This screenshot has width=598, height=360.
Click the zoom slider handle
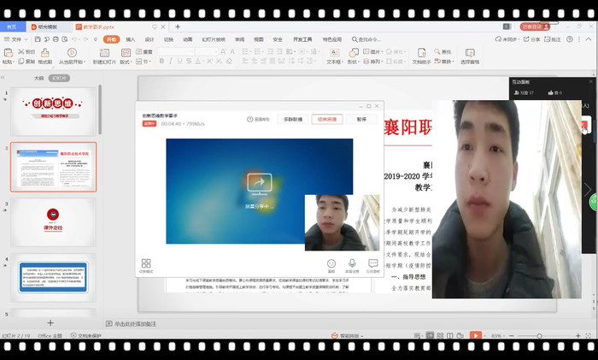coord(539,336)
